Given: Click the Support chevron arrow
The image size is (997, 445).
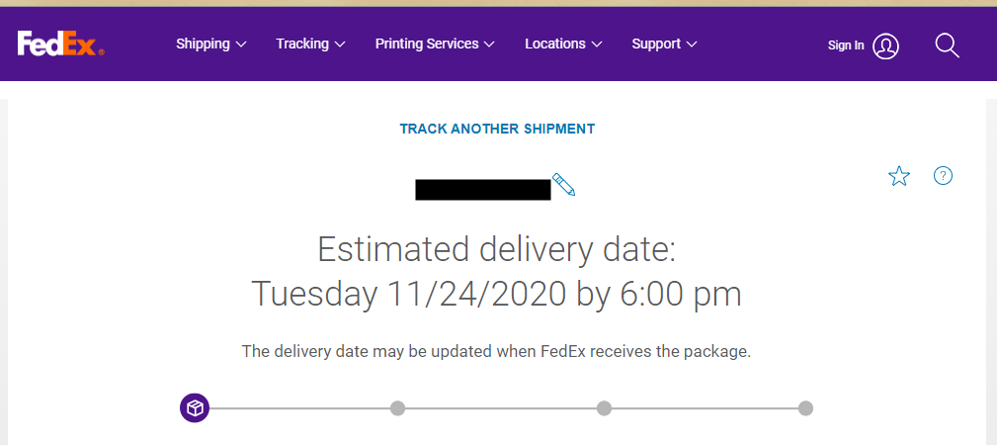Looking at the screenshot, I should point(692,44).
